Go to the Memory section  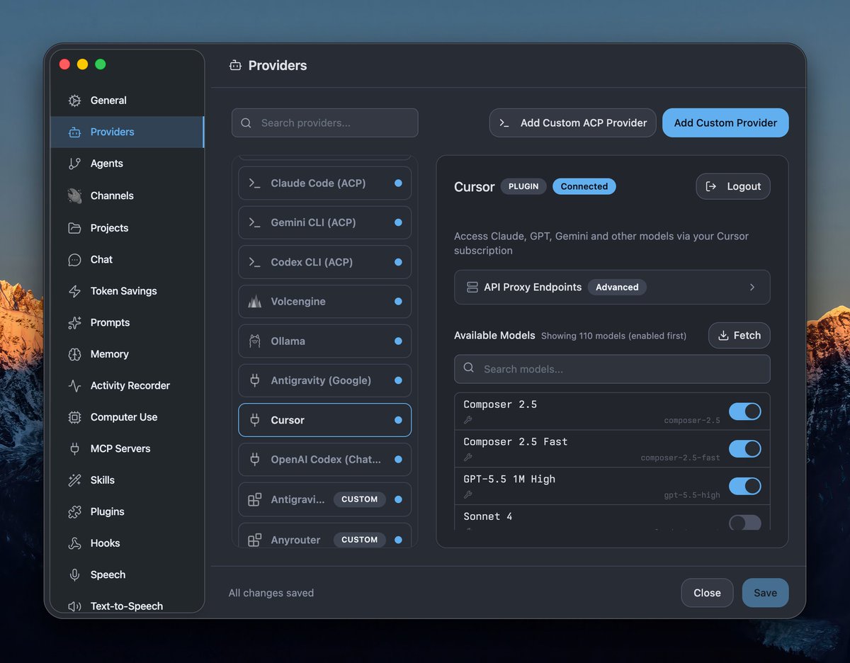tap(127, 354)
